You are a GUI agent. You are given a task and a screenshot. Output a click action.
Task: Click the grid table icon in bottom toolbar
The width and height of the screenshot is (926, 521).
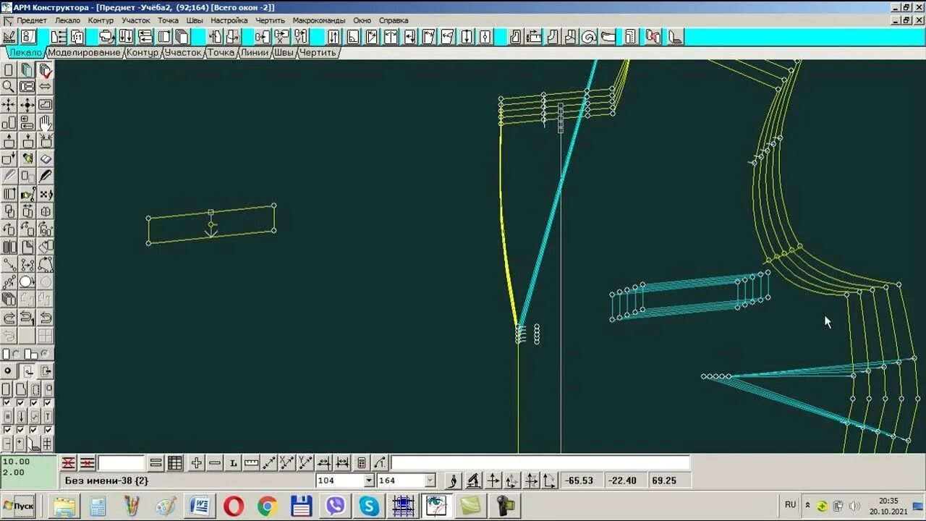[x=175, y=463]
